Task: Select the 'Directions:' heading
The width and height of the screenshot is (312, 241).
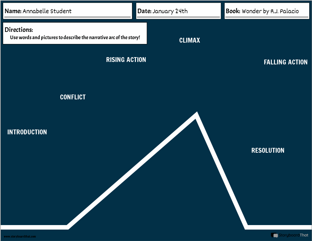Action: click(x=19, y=30)
